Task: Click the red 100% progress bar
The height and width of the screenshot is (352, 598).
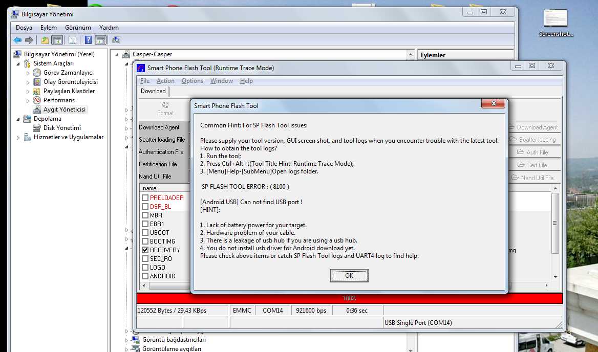Action: tap(349, 298)
